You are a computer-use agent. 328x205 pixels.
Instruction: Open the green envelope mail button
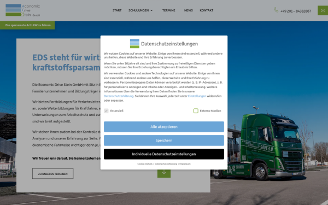323,10
